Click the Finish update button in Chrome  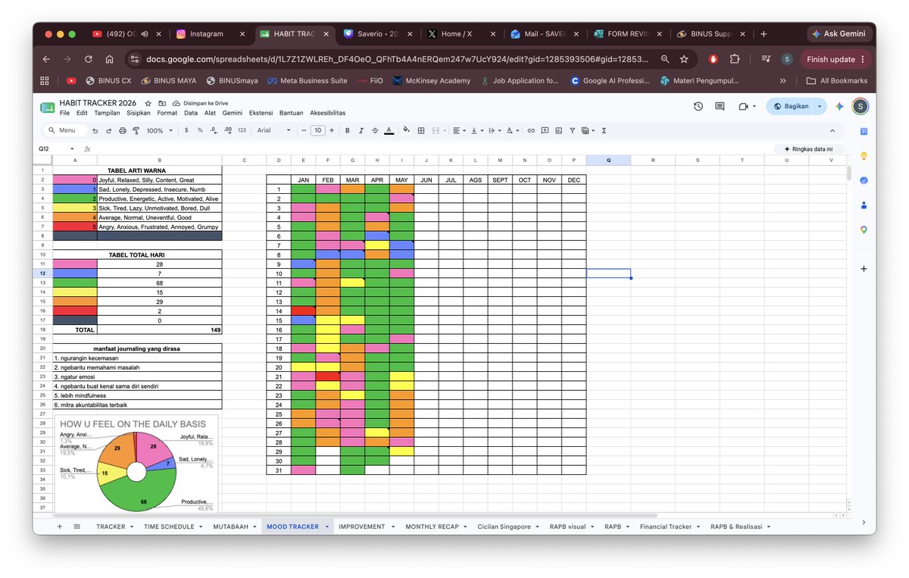tap(835, 59)
